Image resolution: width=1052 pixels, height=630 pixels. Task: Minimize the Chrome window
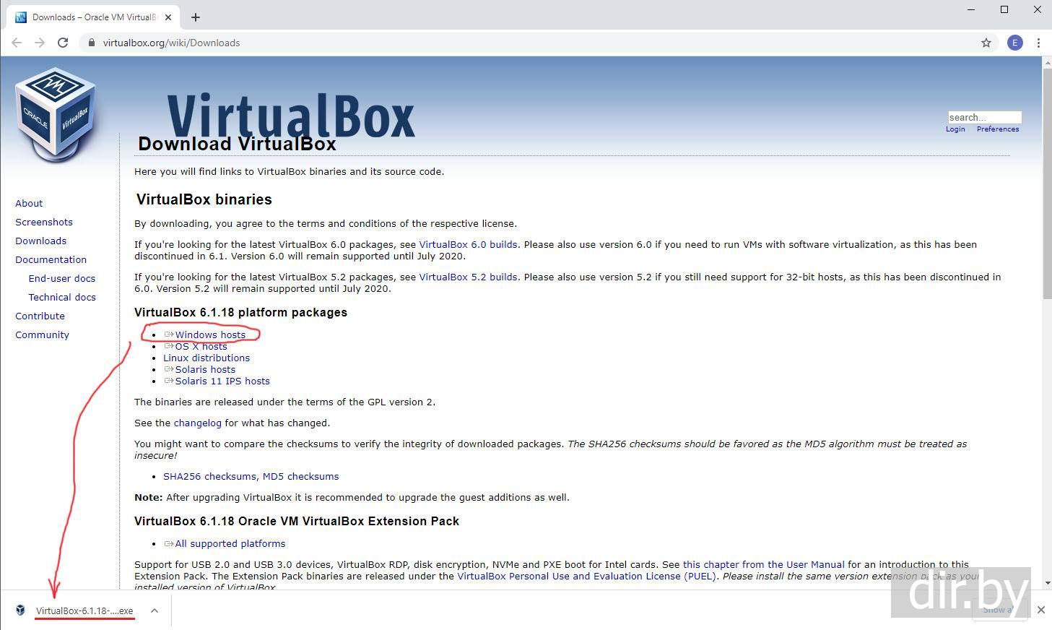(971, 9)
